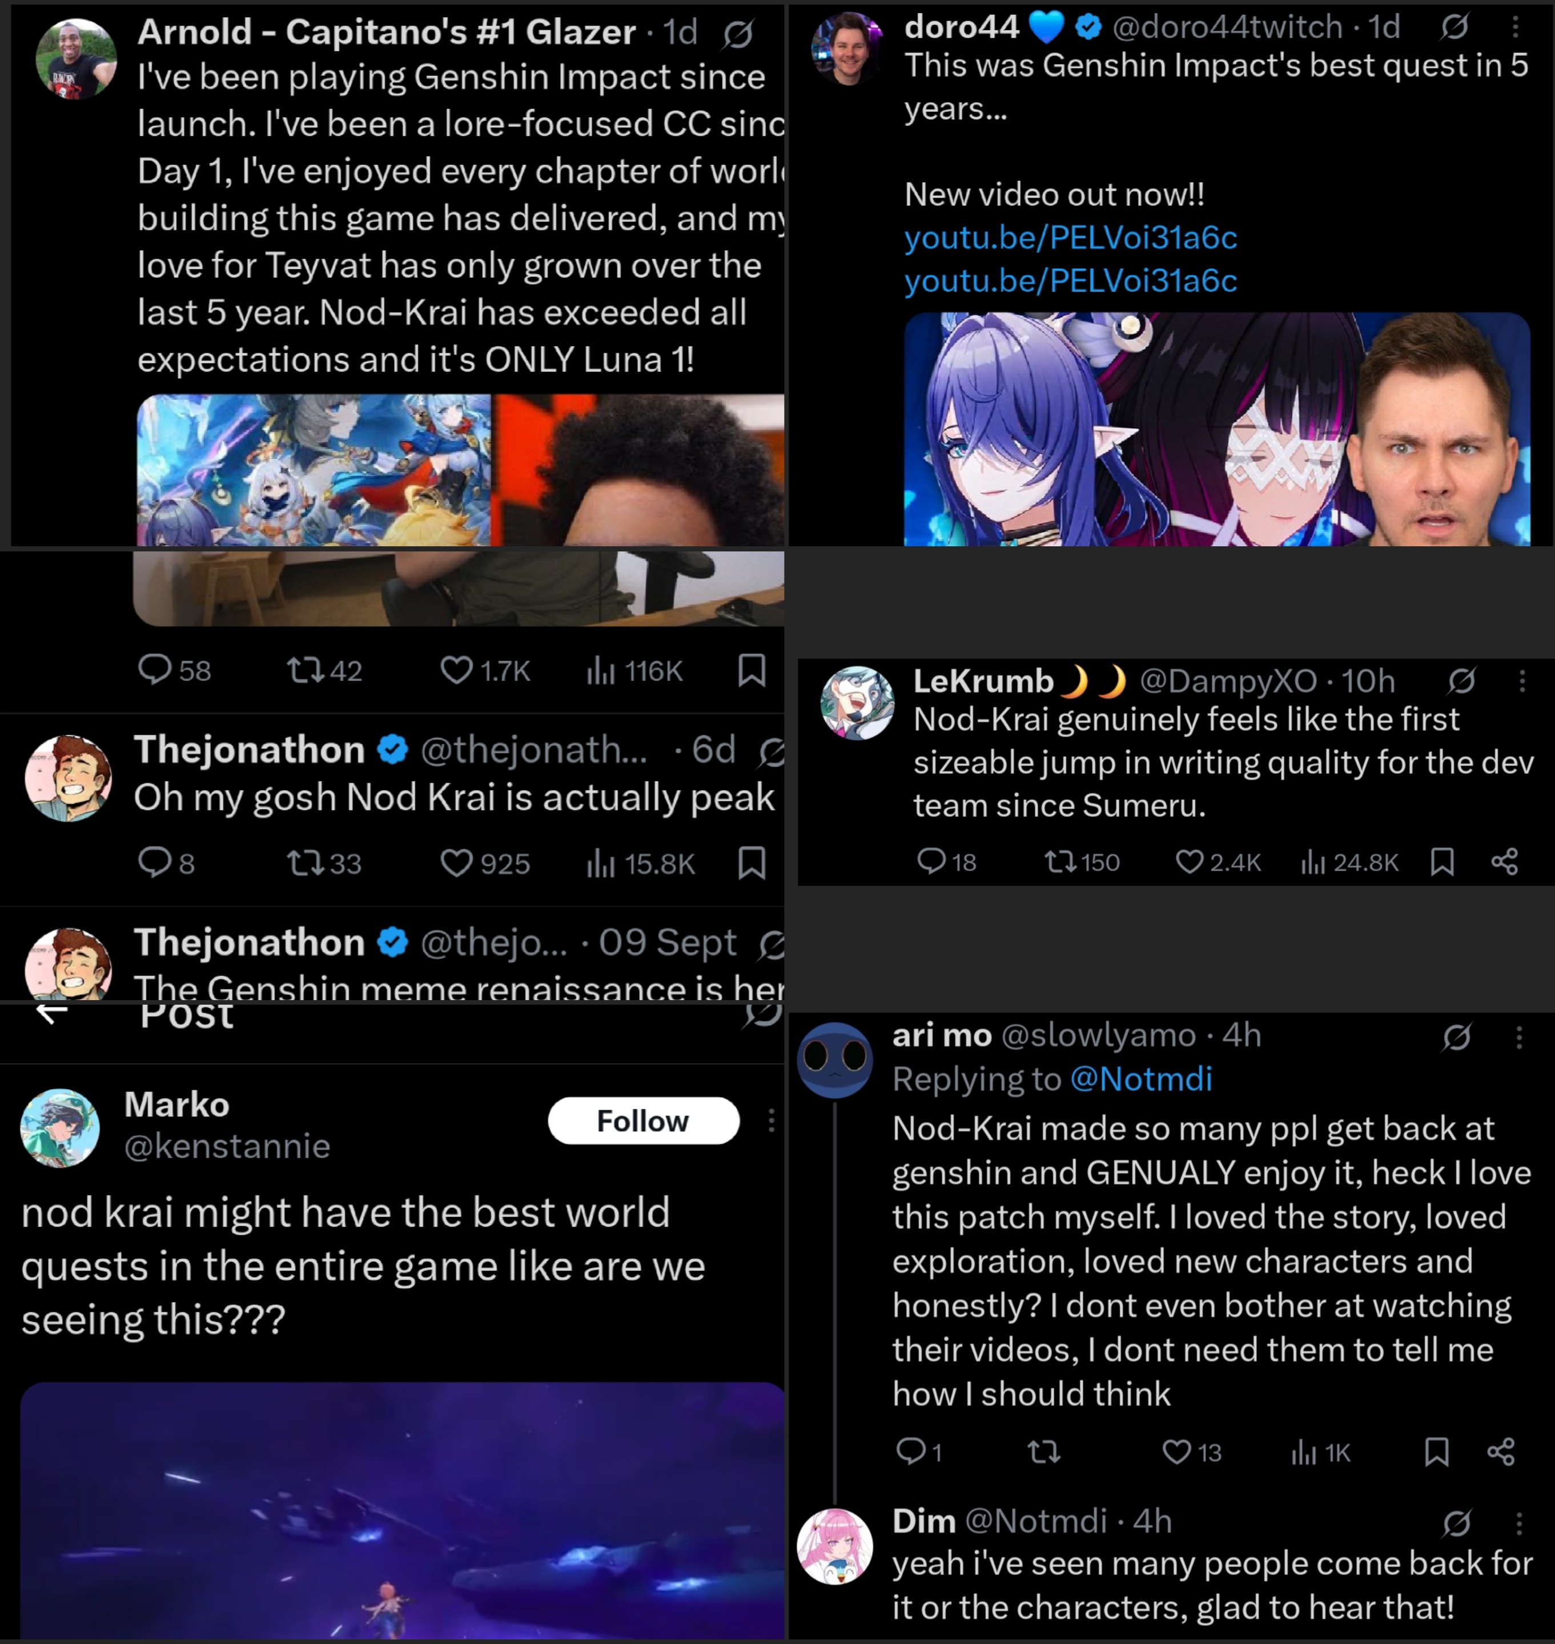Screen dimensions: 1555x1644
Task: Share ari mo's reply
Action: tap(1501, 1451)
